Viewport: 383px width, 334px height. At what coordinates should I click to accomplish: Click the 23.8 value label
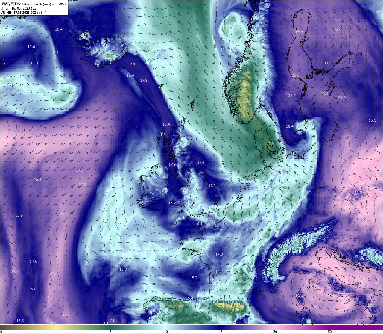pyautogui.click(x=296, y=75)
